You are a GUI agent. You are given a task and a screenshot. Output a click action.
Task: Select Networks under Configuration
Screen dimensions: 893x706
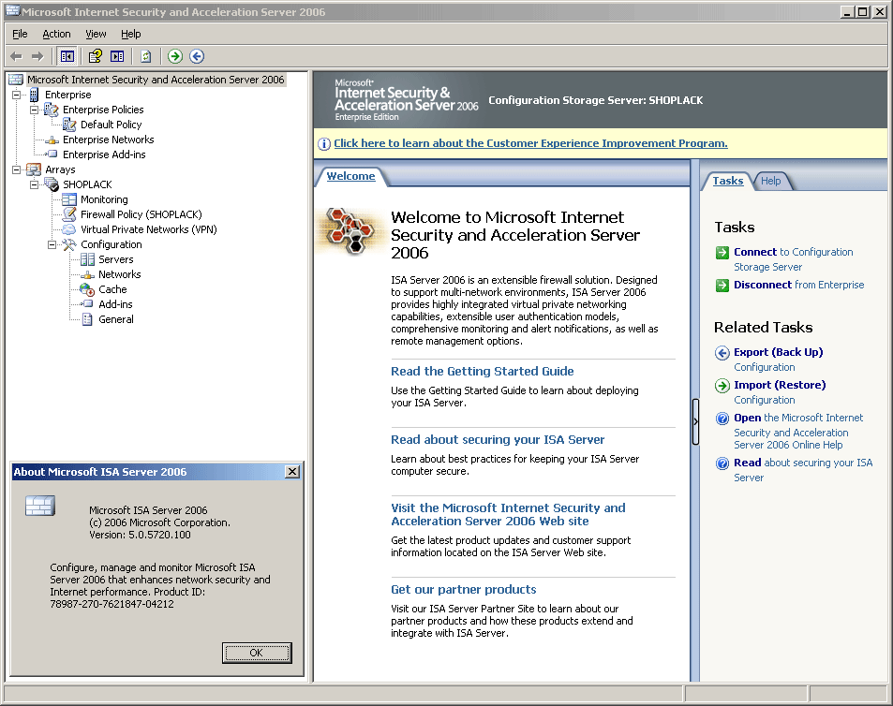120,274
